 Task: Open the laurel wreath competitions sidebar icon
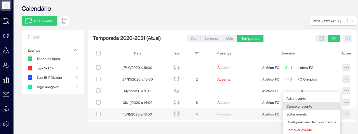click(6, 36)
